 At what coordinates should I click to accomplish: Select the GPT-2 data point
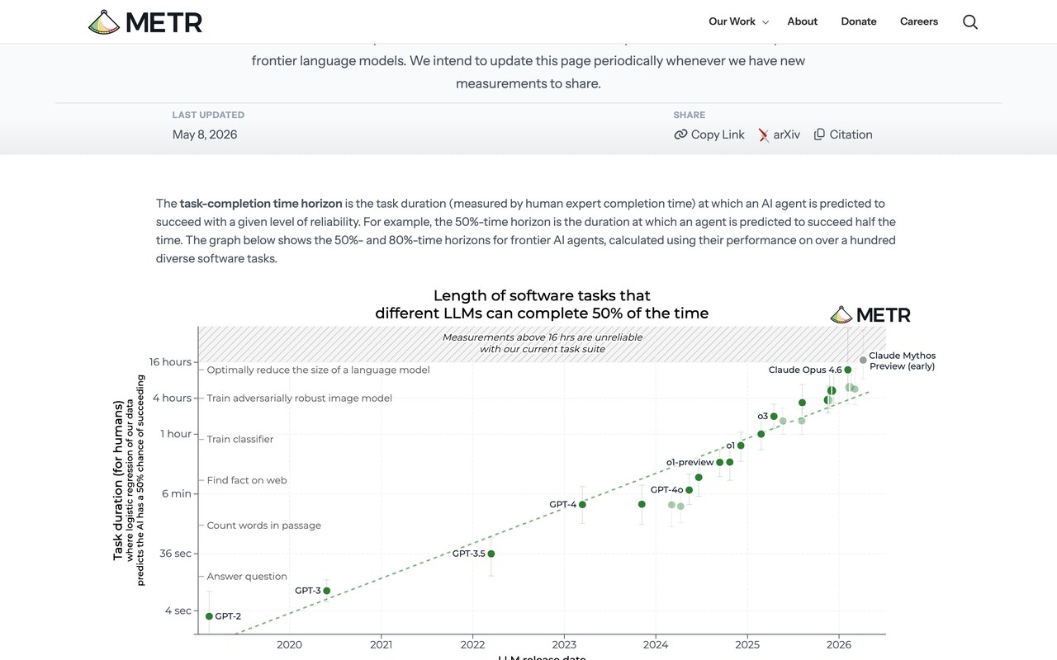pyautogui.click(x=209, y=616)
